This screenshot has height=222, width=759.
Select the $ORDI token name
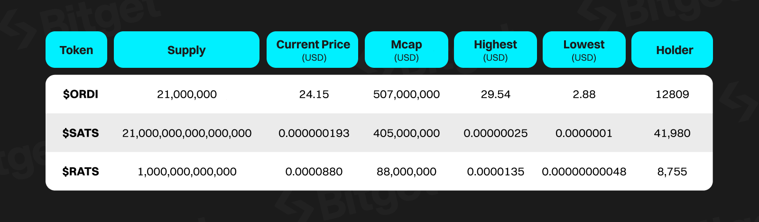81,94
